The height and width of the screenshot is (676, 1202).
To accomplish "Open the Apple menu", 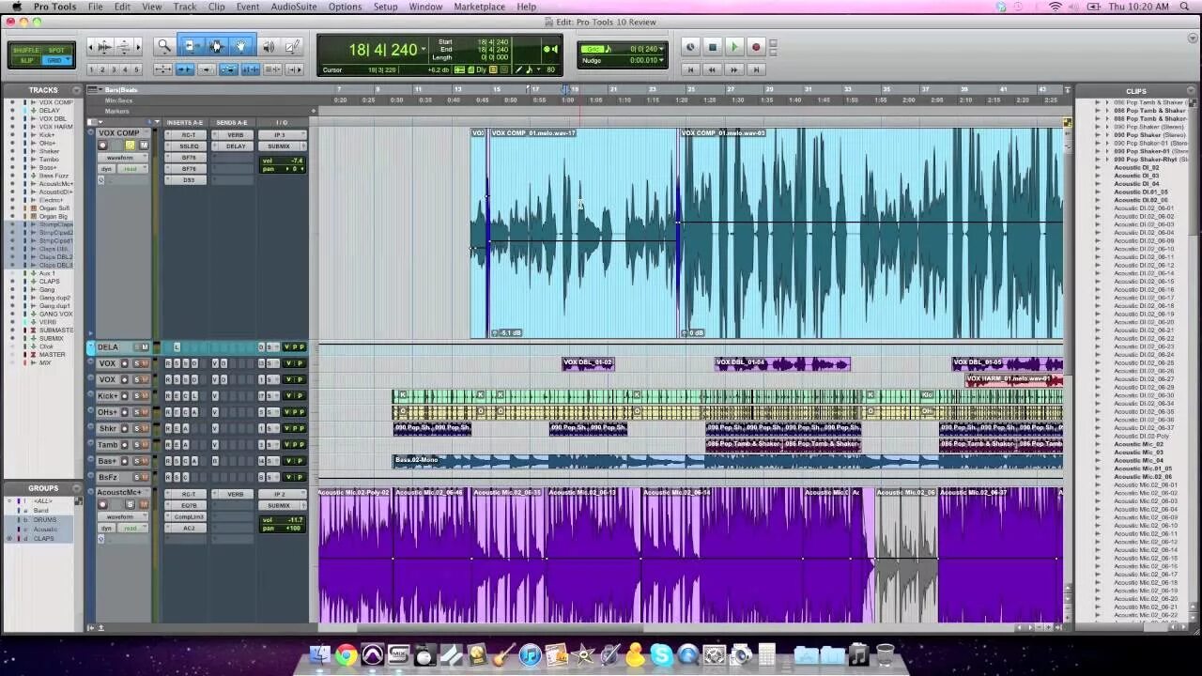I will pos(16,7).
